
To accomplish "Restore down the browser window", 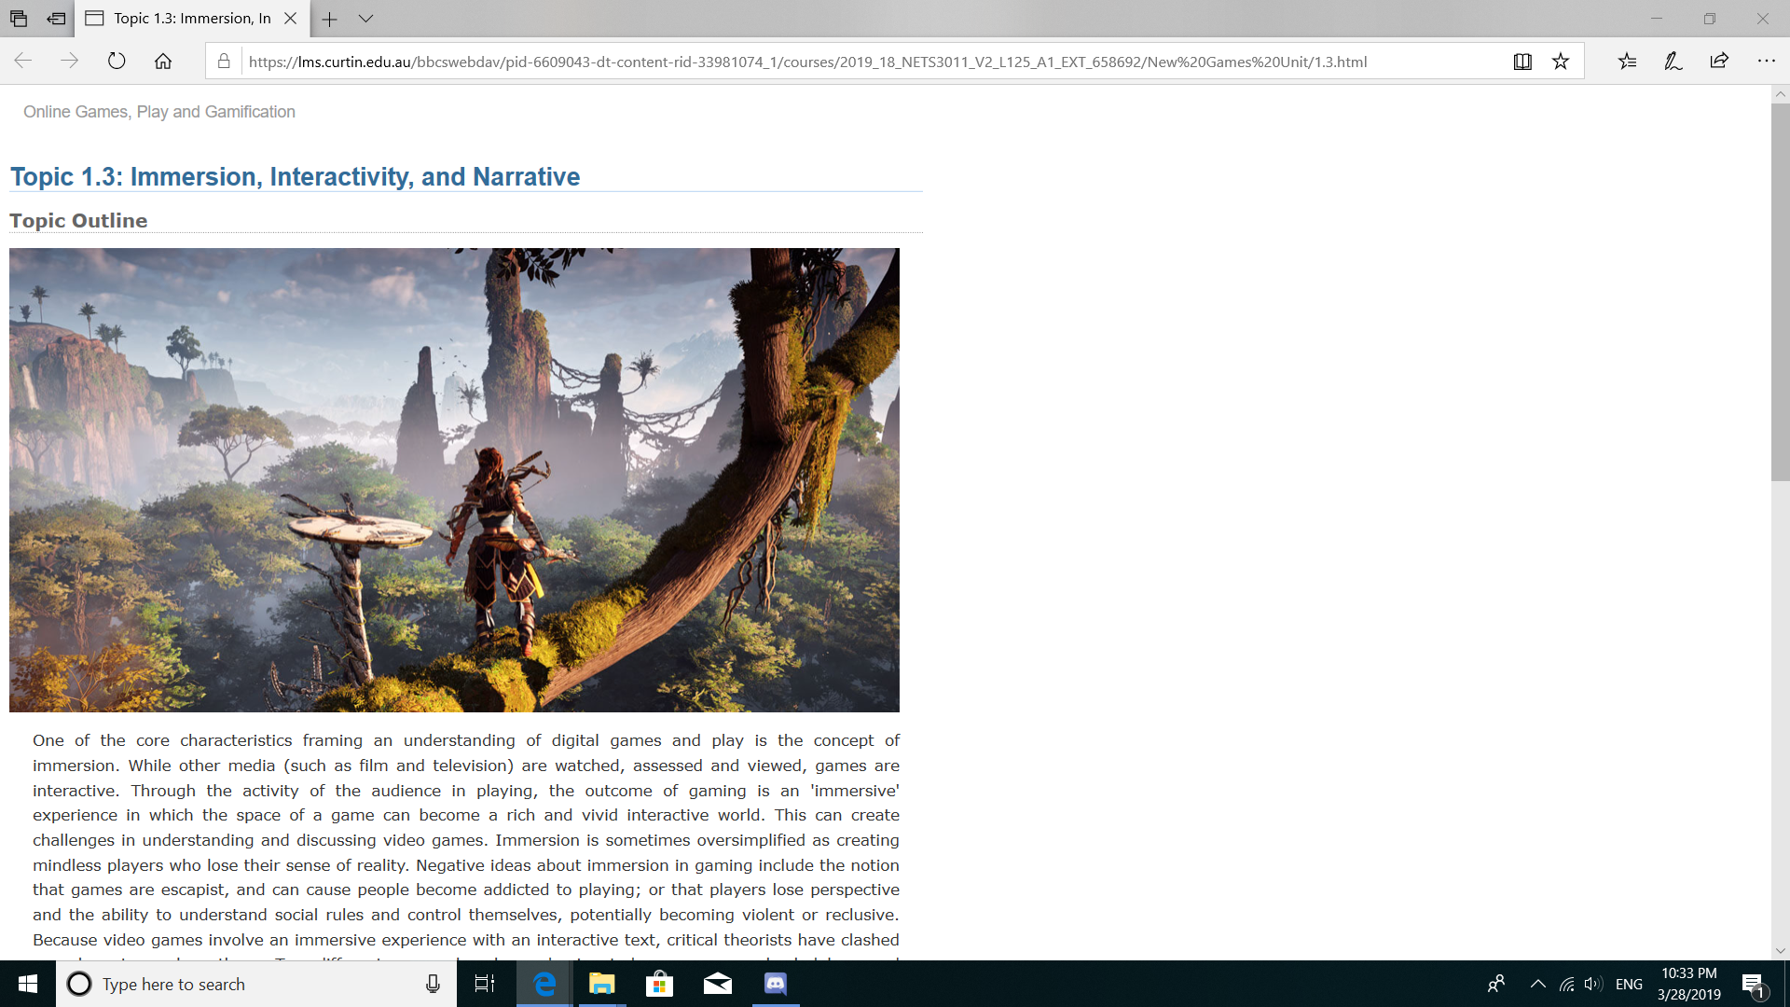I will point(1710,19).
